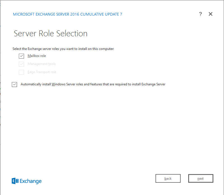Screen dimensions: 224x195
Task: Toggle automatic Windows Server roles installation checkbox
Action: point(15,84)
